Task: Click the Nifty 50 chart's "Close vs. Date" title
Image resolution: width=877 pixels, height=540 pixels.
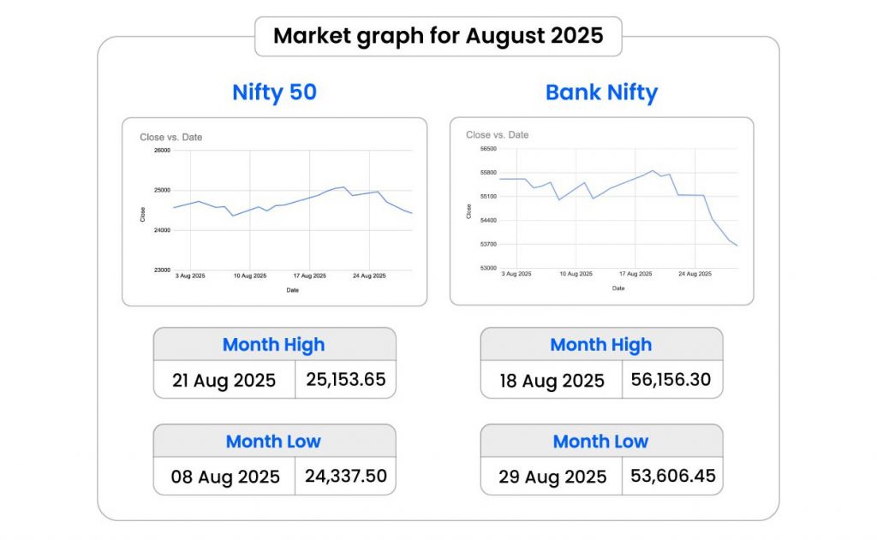Action: pos(171,137)
